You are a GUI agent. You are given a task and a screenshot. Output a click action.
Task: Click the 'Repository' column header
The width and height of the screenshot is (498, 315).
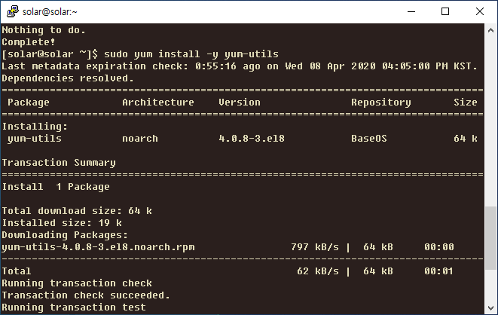click(x=381, y=102)
